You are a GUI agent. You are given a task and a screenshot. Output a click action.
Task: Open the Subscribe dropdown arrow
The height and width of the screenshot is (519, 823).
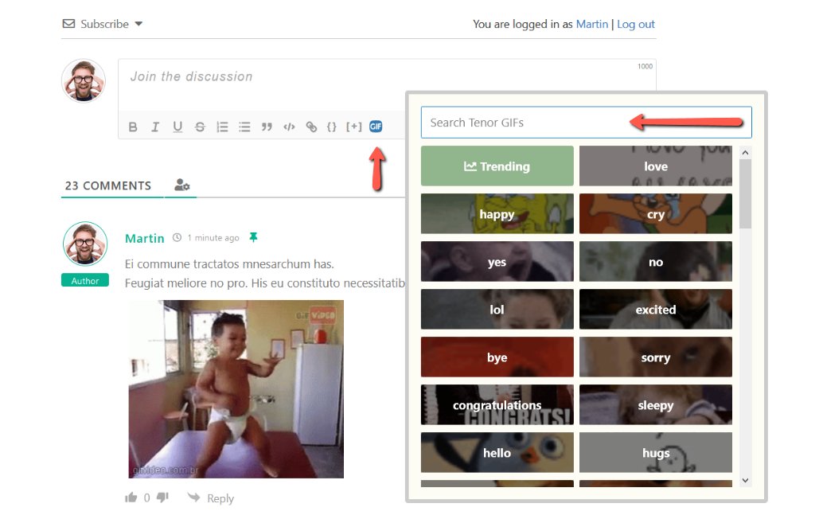click(138, 24)
